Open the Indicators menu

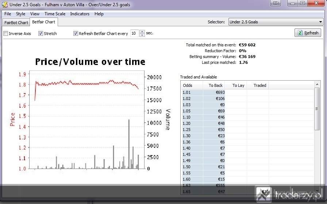[80, 14]
